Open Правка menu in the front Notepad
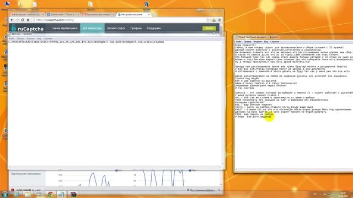 [20, 38]
